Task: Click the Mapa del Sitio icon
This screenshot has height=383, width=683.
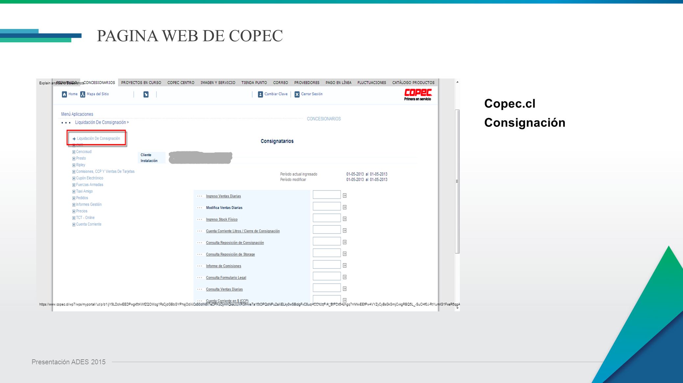Action: click(83, 94)
